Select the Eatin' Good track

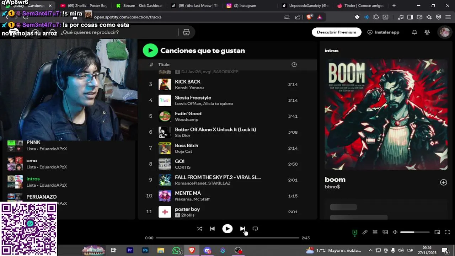227,116
